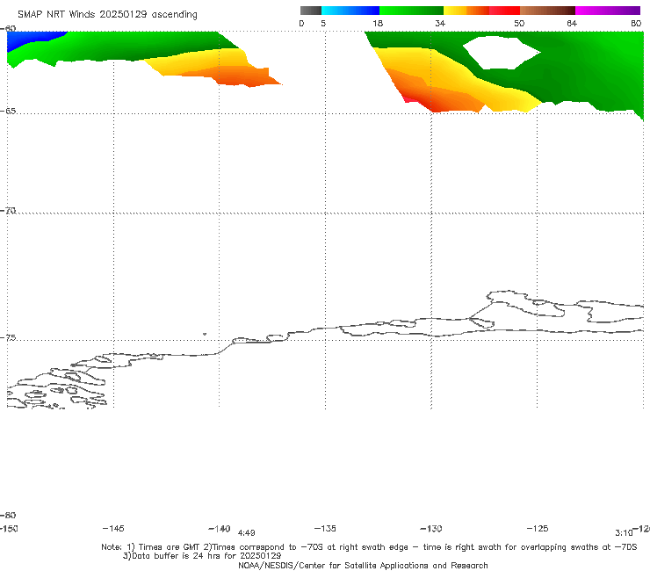
Task: Click the 'Data buffer is 24 hrs' note
Action: [x=202, y=556]
